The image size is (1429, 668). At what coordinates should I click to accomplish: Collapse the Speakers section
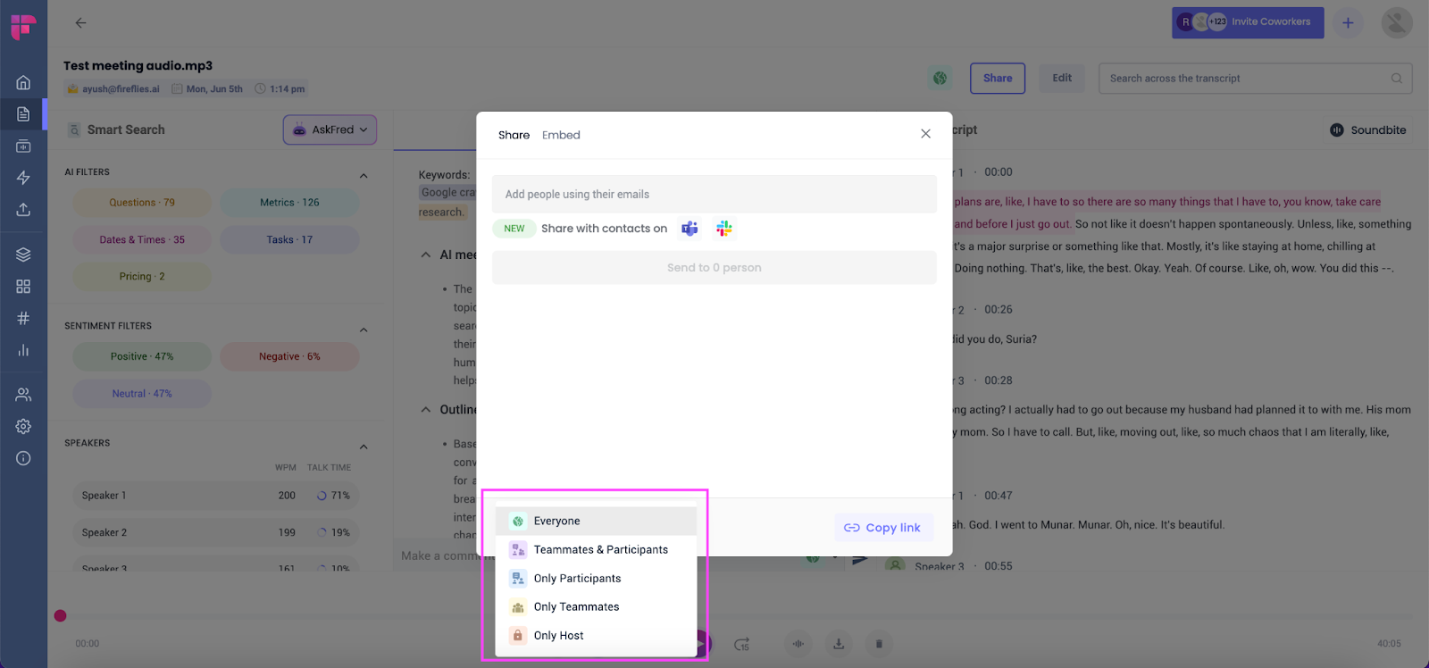pos(364,447)
